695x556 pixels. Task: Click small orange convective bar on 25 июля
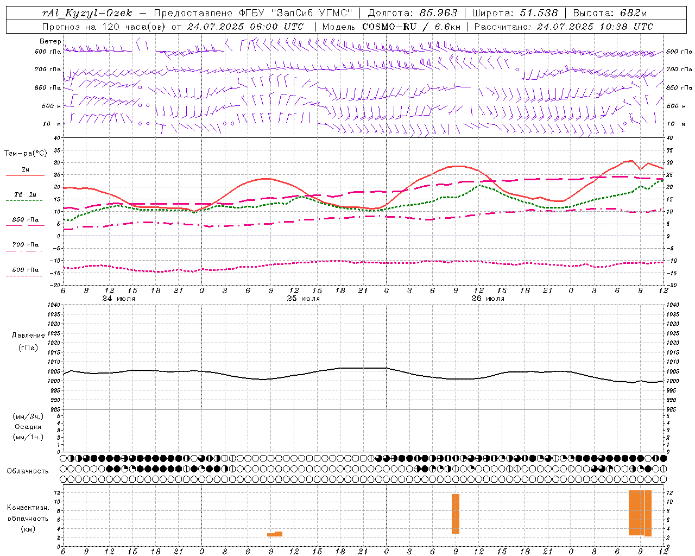(275, 534)
